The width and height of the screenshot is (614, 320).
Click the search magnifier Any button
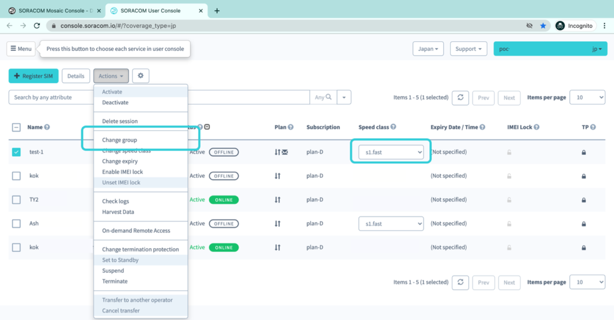tap(323, 97)
